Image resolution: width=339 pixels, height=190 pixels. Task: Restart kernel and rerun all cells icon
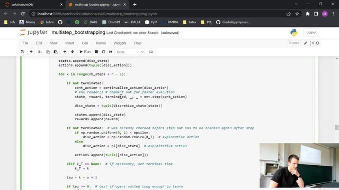click(111, 52)
